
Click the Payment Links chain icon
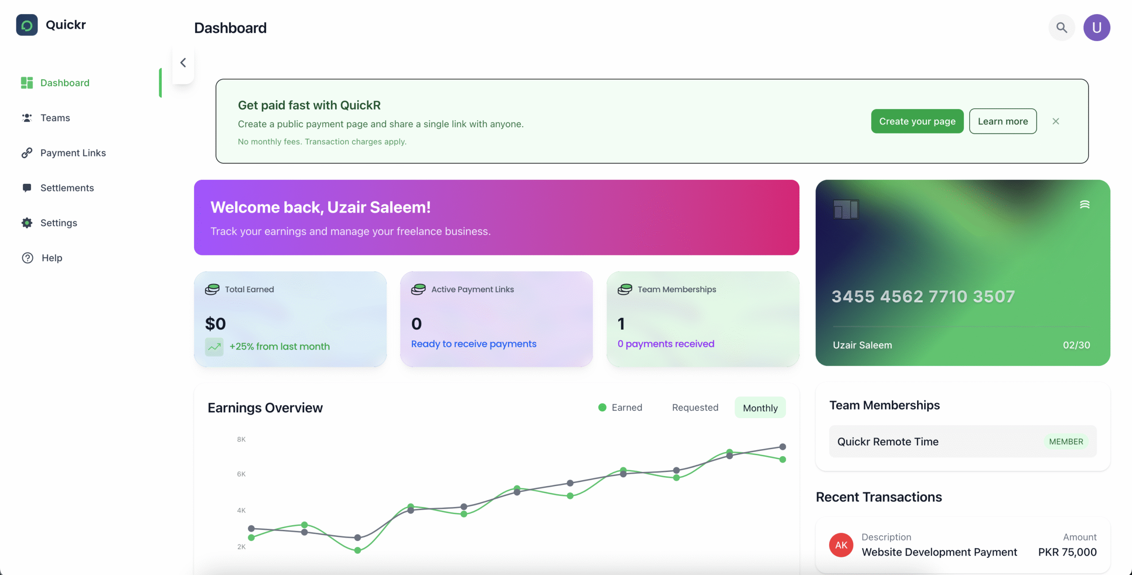pyautogui.click(x=27, y=153)
